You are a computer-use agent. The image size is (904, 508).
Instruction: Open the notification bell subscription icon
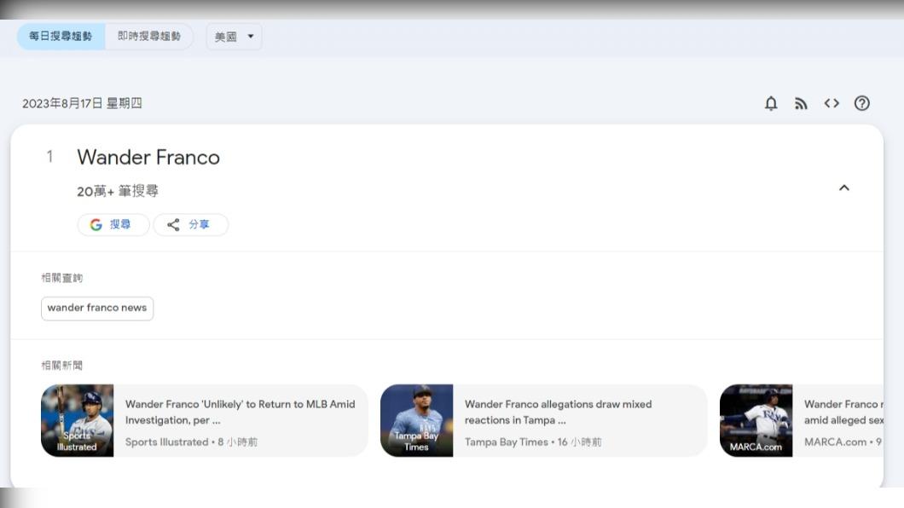click(x=771, y=104)
